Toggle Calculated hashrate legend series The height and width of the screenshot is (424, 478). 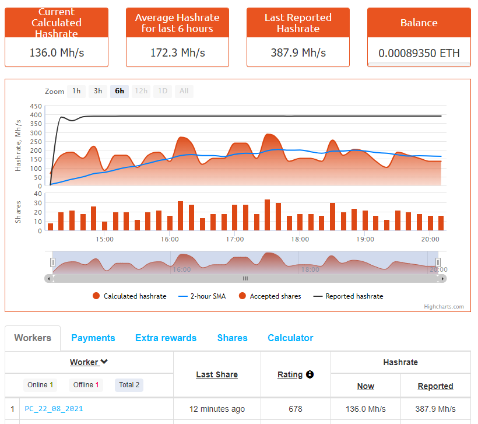click(129, 296)
